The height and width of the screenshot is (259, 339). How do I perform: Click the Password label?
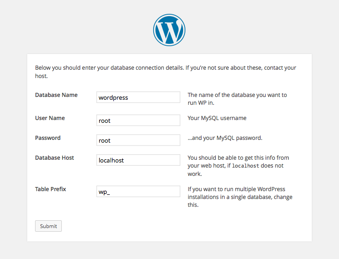(48, 138)
